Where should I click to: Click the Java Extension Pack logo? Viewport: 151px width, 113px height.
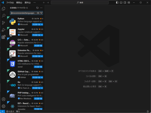point(12,53)
